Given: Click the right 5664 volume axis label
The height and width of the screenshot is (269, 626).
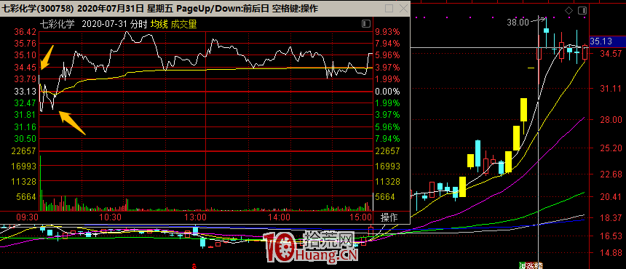Looking at the screenshot, I should tap(385, 197).
